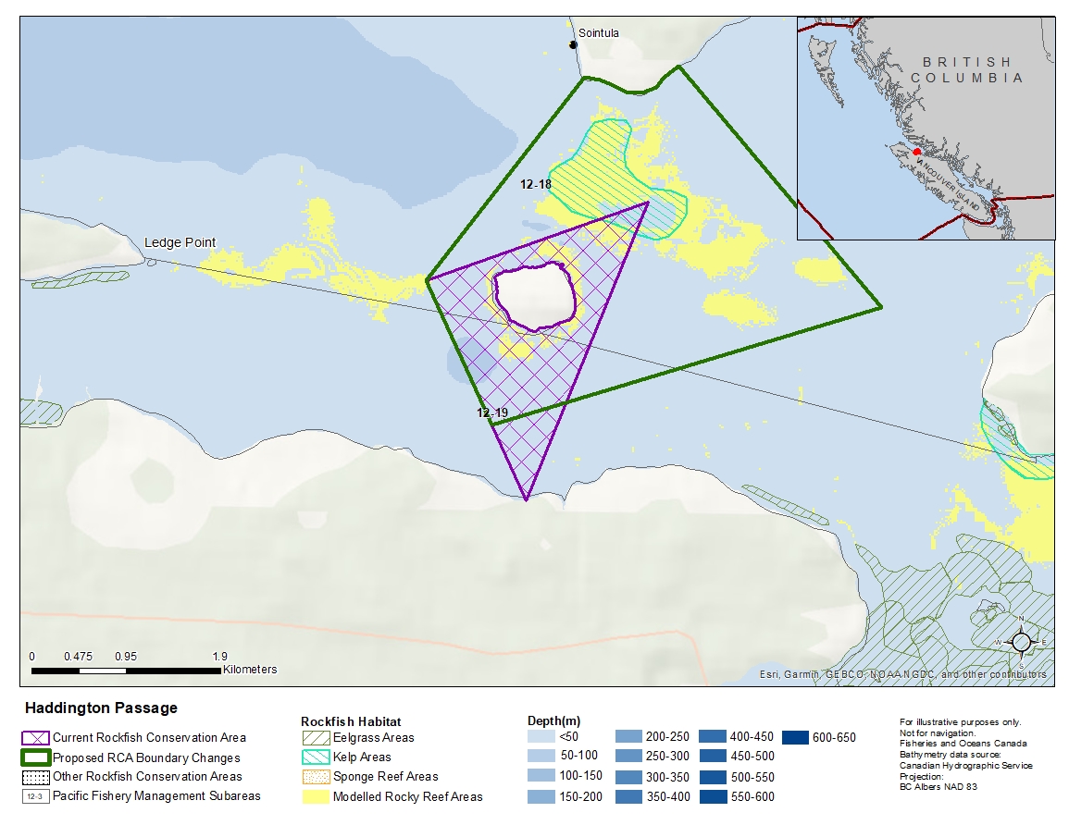The image size is (1069, 825).
Task: Click the Sointula black point marker
Action: [574, 44]
